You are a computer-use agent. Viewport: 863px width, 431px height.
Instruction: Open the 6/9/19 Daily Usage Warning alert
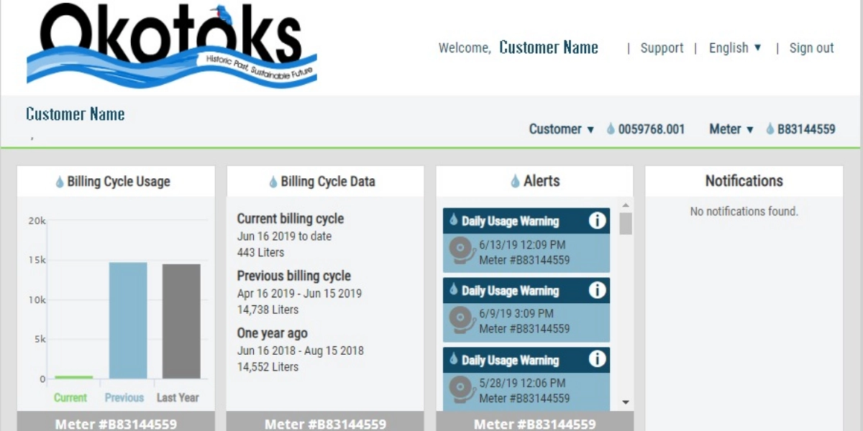pyautogui.click(x=526, y=310)
